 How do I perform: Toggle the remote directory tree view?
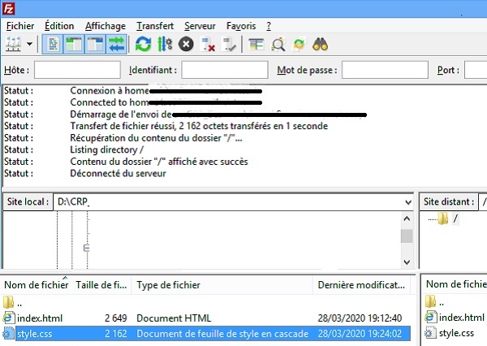coord(93,44)
